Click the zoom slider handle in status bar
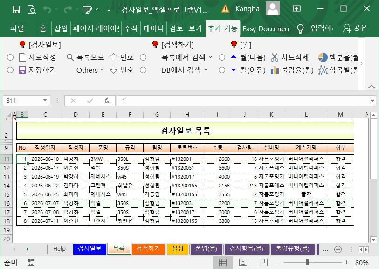This screenshot has height=269, width=379. [x=307, y=262]
